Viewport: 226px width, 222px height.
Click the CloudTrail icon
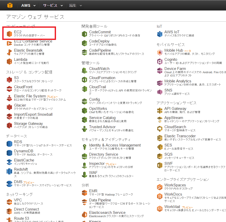click(x=84, y=89)
